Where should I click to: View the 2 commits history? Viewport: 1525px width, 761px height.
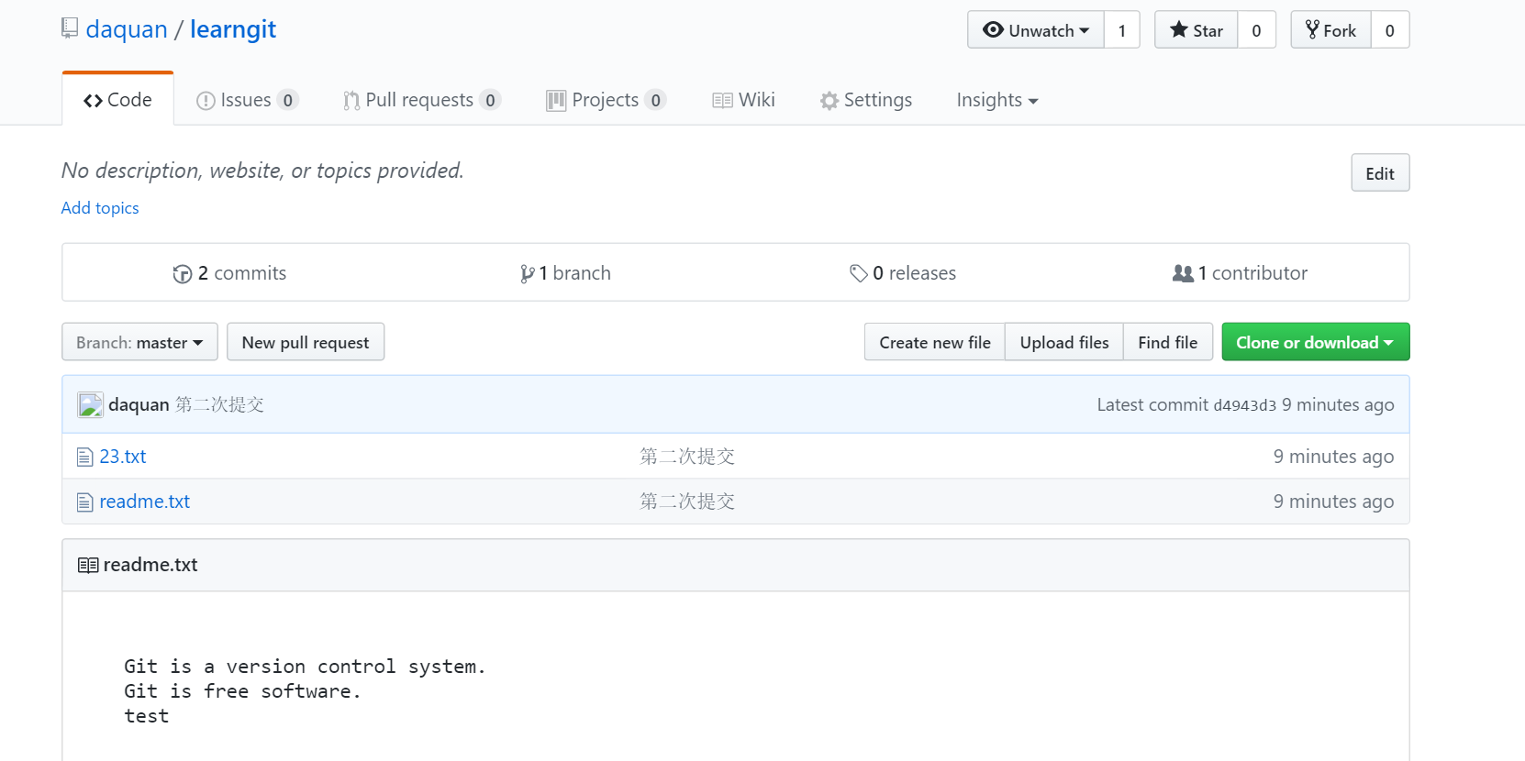[229, 273]
